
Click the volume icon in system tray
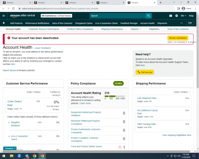coord(179,156)
